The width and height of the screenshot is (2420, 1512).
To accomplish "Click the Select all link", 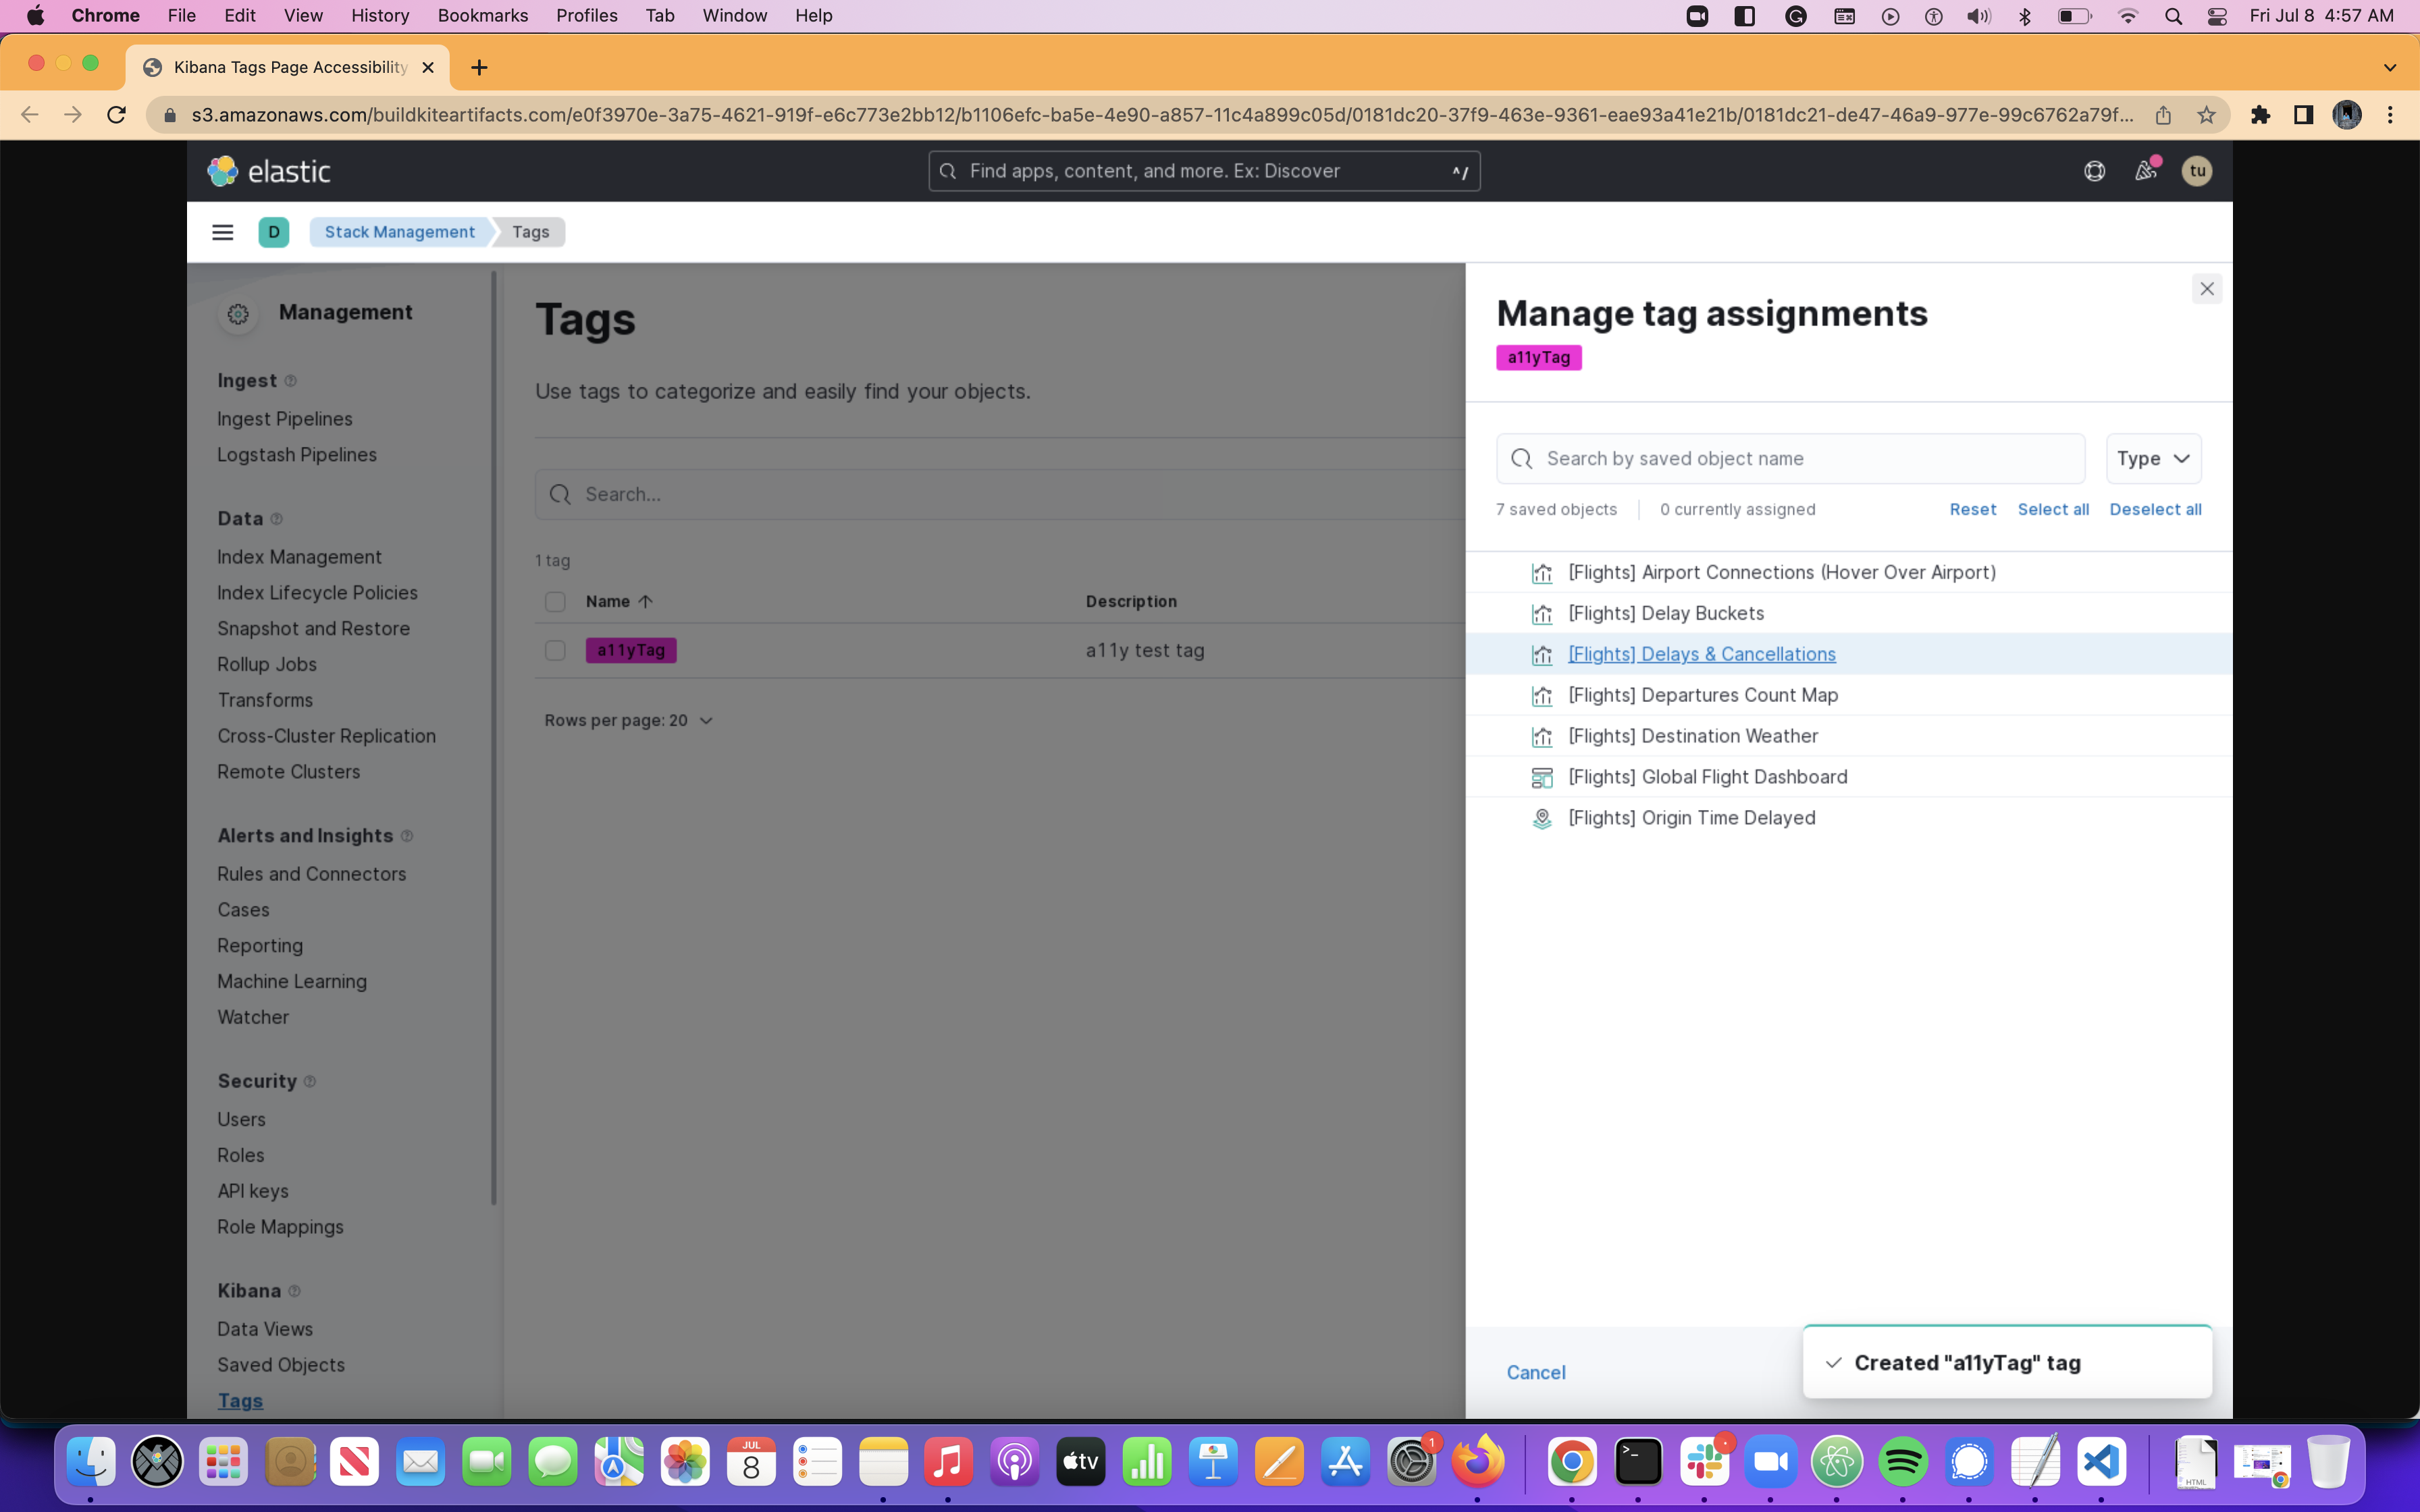I will point(2052,509).
